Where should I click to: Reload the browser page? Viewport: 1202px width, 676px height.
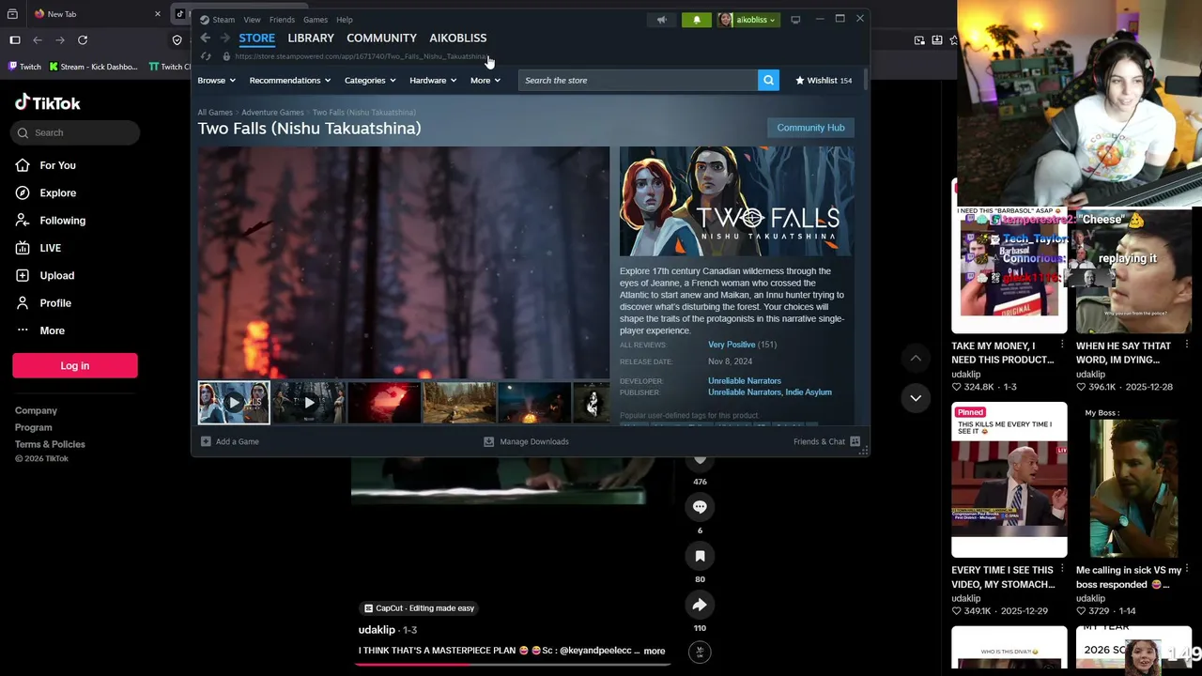[x=83, y=39]
